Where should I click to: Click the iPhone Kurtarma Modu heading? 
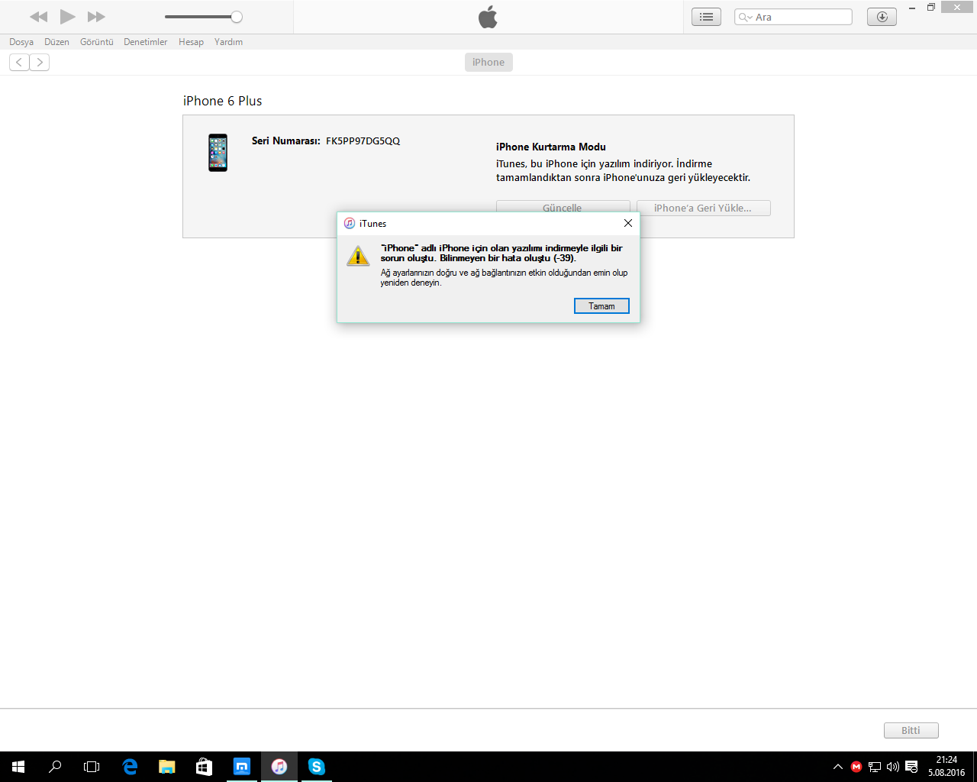[551, 147]
